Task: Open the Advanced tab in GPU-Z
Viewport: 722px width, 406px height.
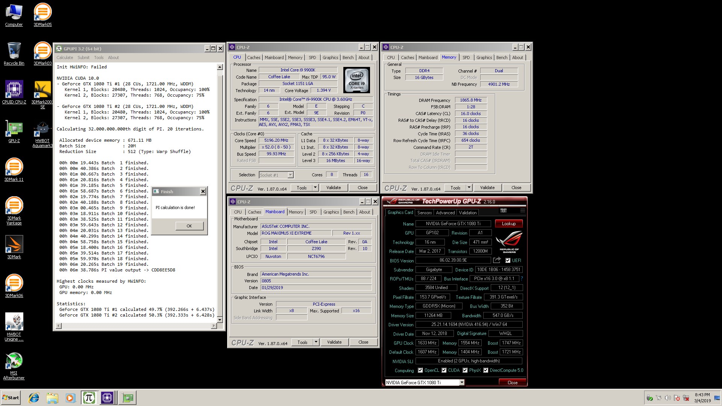Action: (x=445, y=212)
